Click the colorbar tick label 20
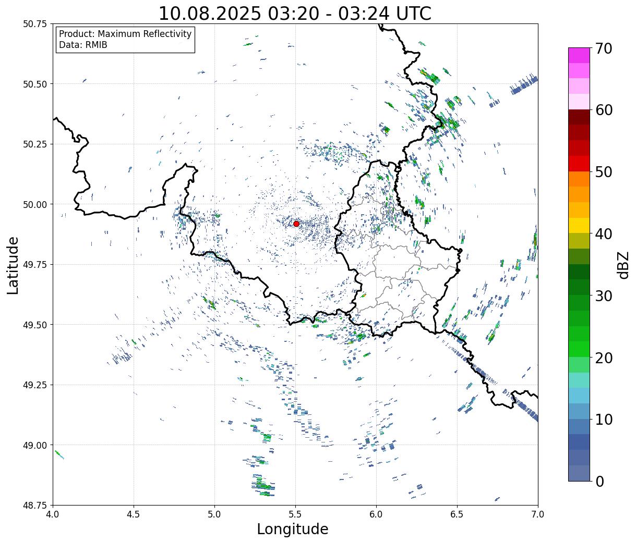This screenshot has height=542, width=636. pos(604,358)
